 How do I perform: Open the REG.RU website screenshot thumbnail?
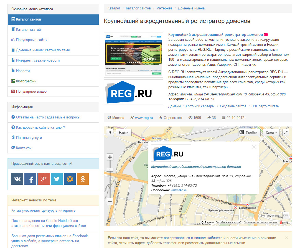[x=133, y=55]
